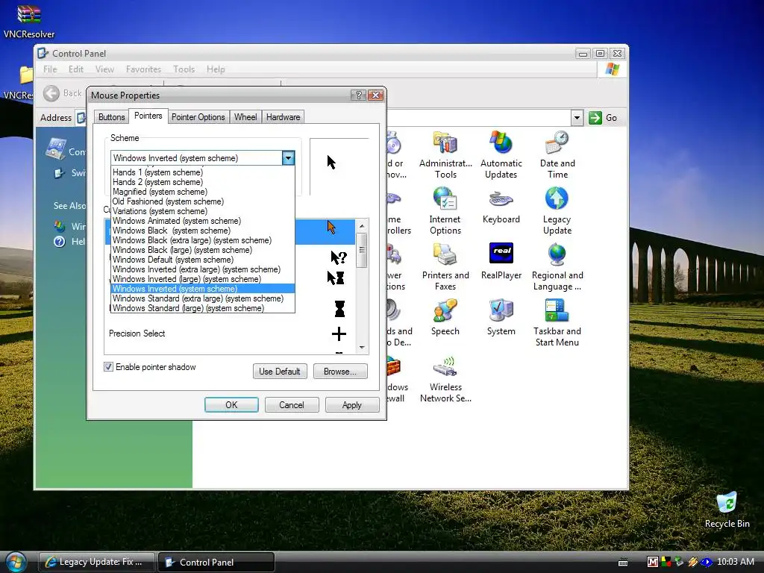Toggle Enable pointer shadow checkbox
Image resolution: width=764 pixels, height=573 pixels.
[x=109, y=367]
